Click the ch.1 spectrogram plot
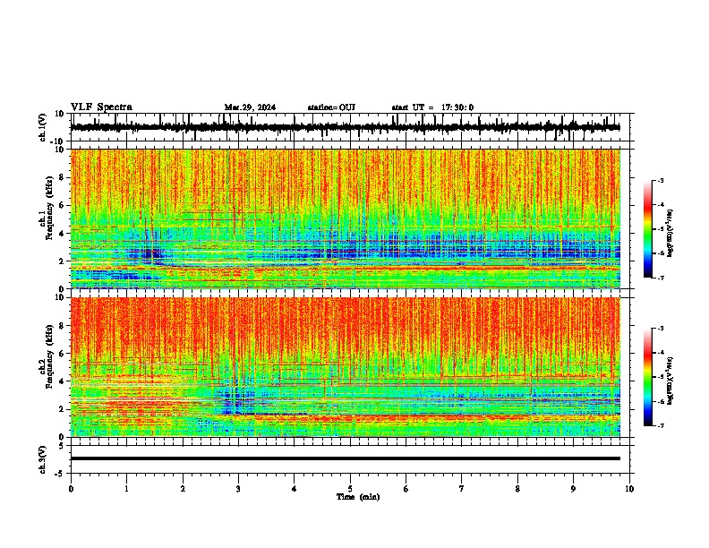This screenshot has width=709, height=548. 346,218
